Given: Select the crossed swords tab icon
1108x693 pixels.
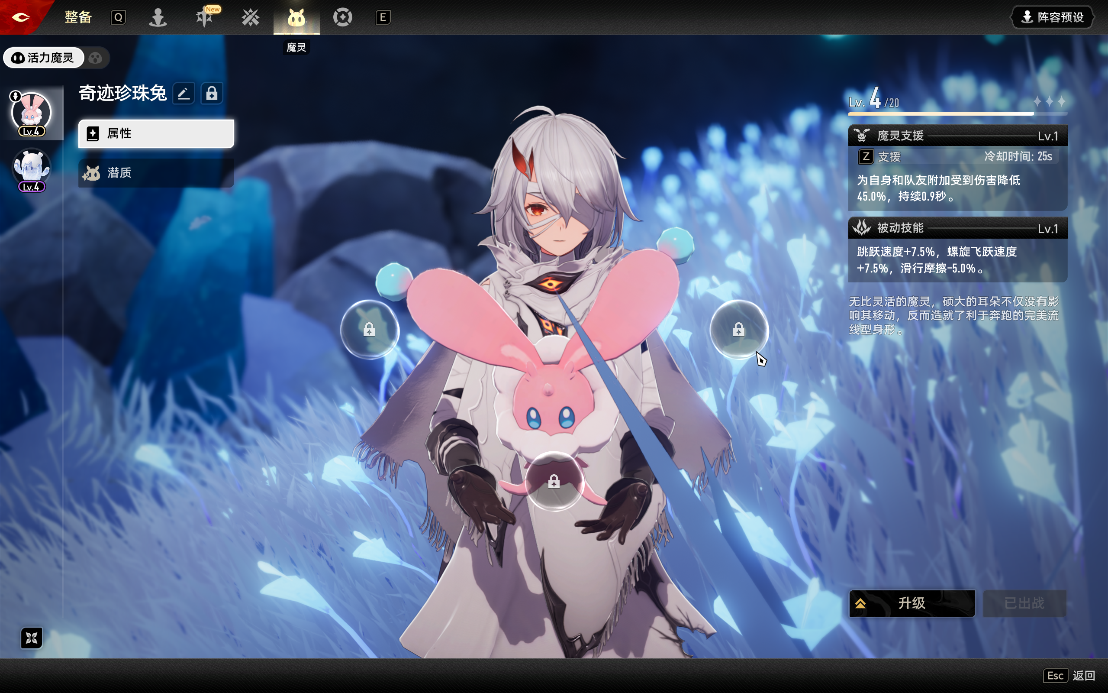Looking at the screenshot, I should point(251,17).
